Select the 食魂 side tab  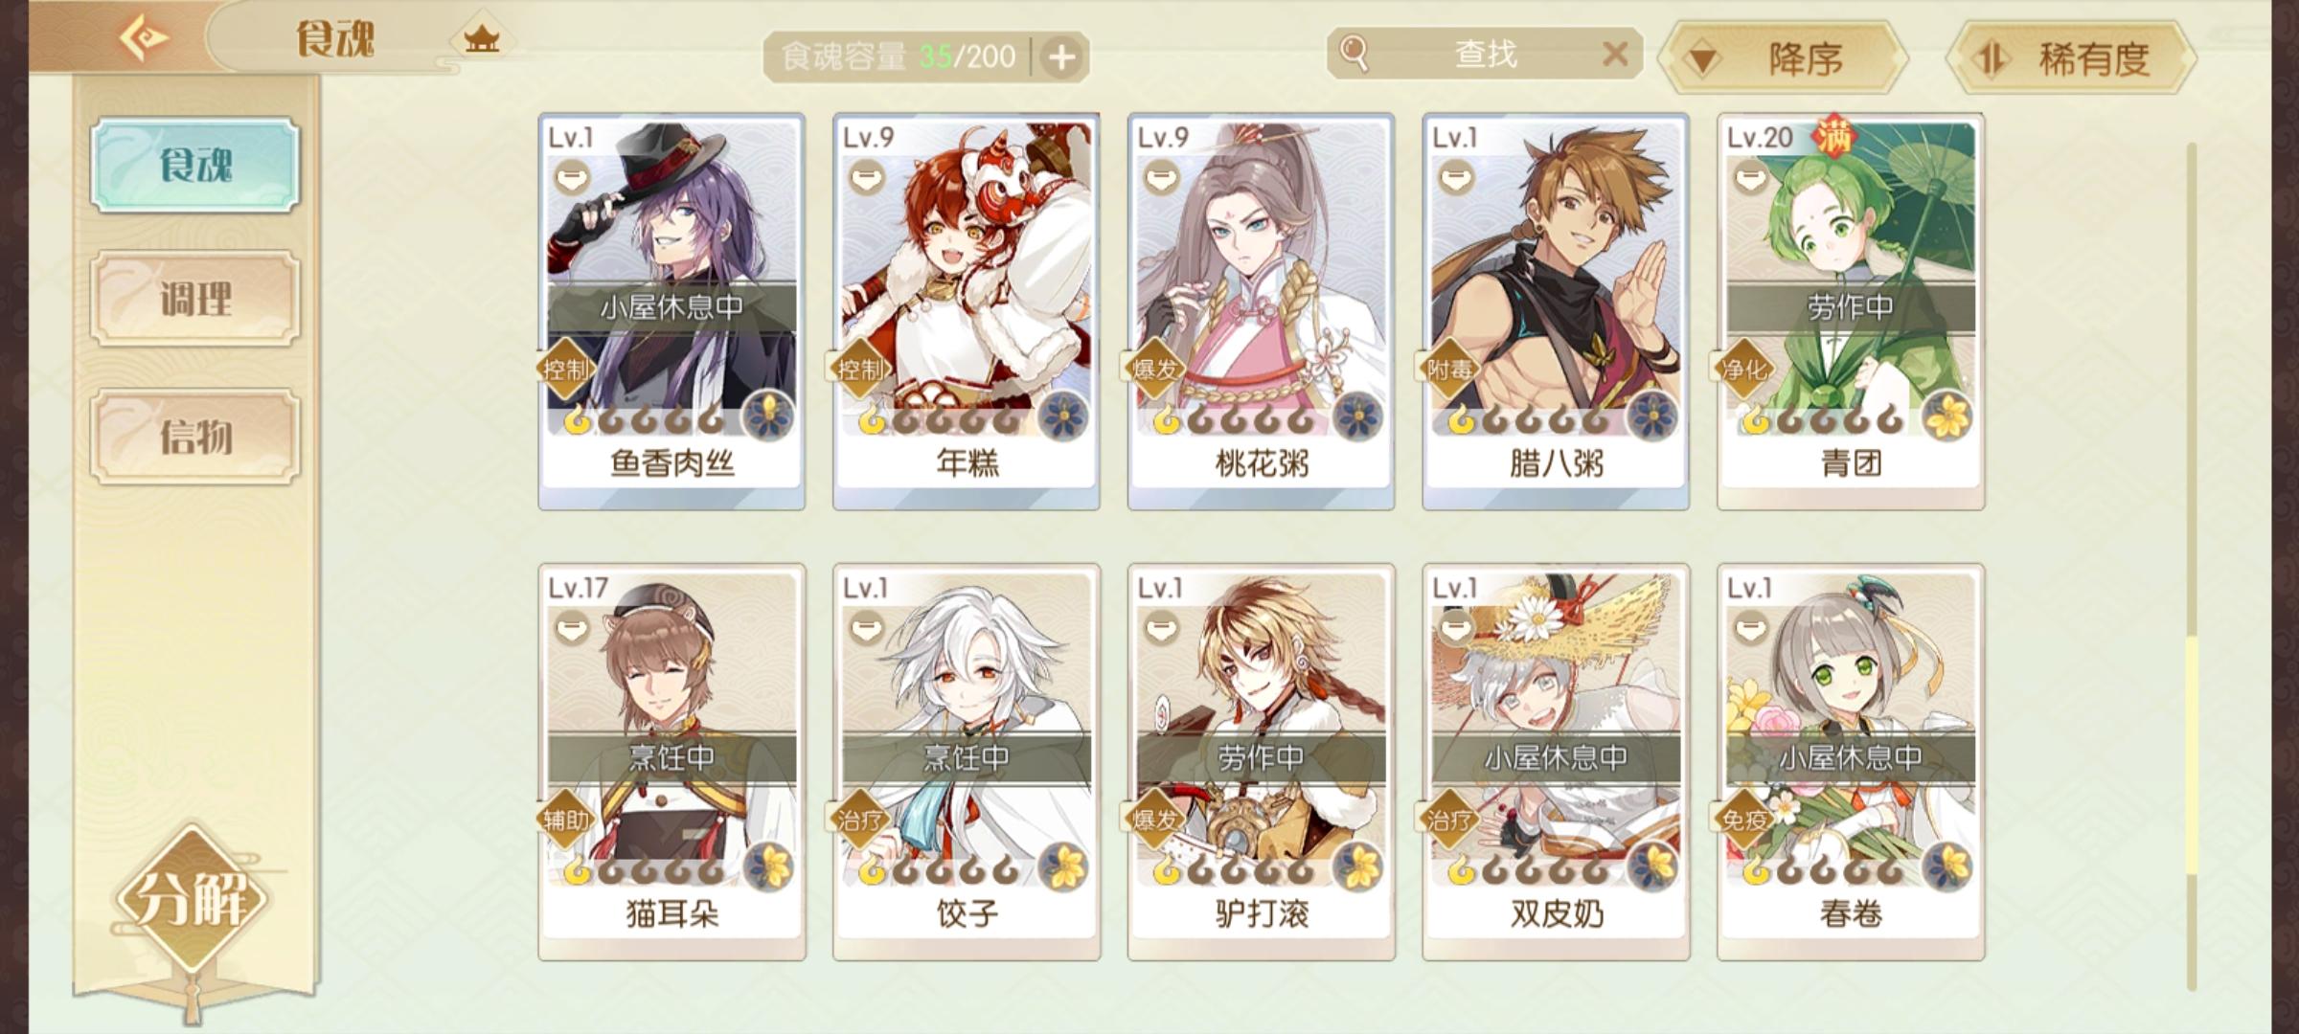pyautogui.click(x=195, y=165)
